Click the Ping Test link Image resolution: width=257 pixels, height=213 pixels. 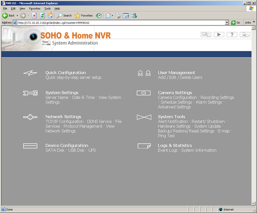pyautogui.click(x=166, y=136)
